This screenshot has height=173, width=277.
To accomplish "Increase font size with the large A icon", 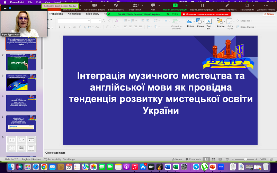I will (104, 21).
